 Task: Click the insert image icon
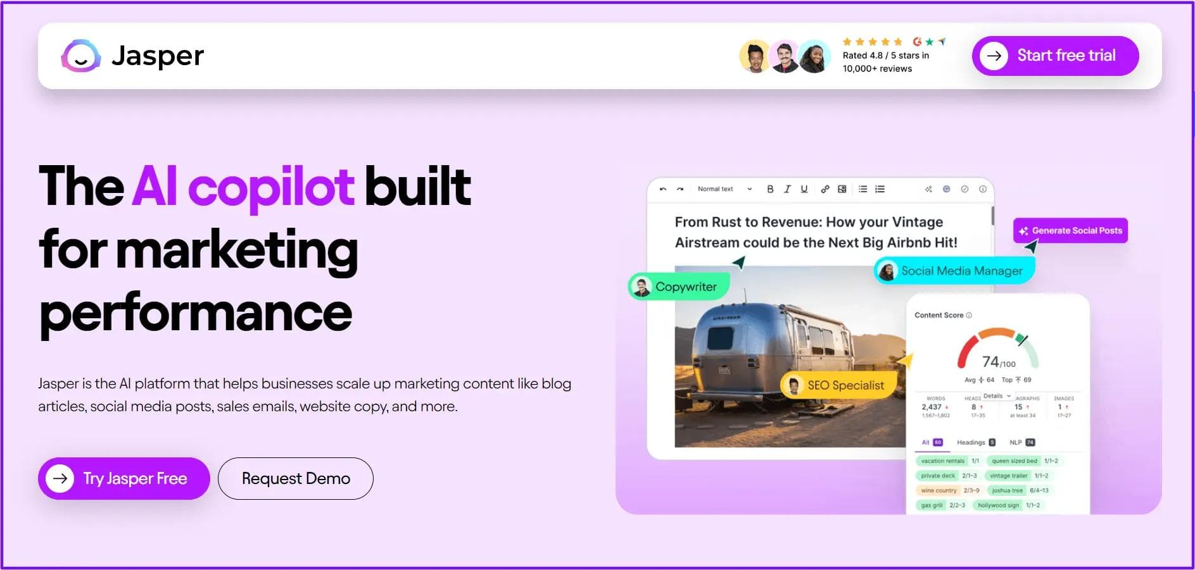842,189
